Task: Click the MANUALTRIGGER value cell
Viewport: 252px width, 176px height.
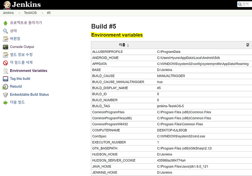Action: pos(171,76)
